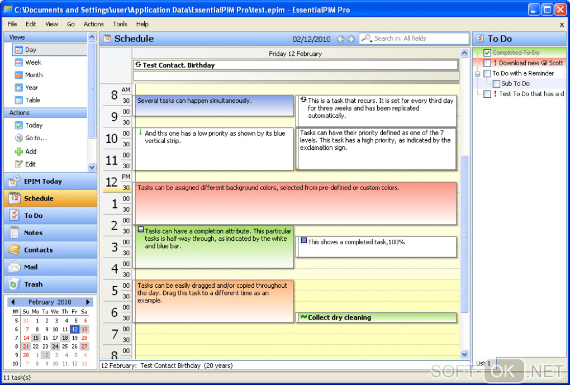Click the Go to... clock icon
Viewport: 570px width, 385px height.
pos(19,138)
